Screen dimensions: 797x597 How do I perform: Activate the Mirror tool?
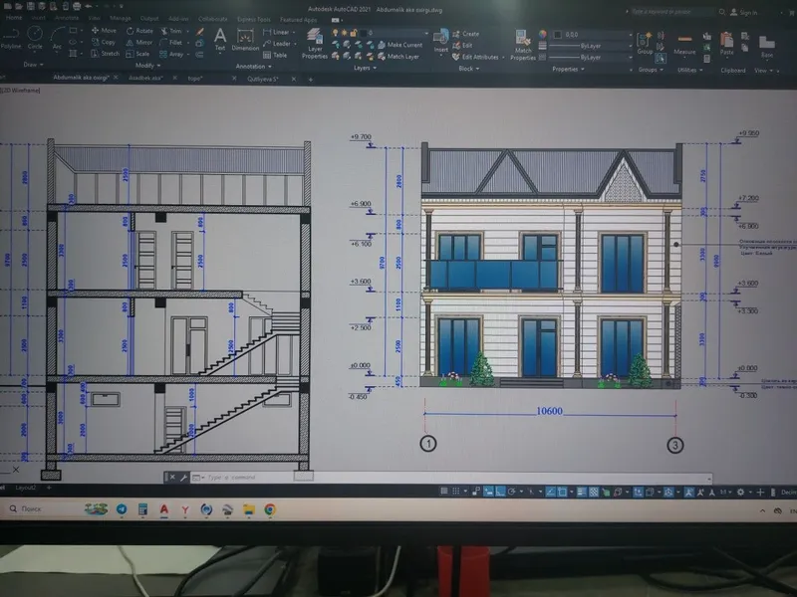(x=139, y=43)
